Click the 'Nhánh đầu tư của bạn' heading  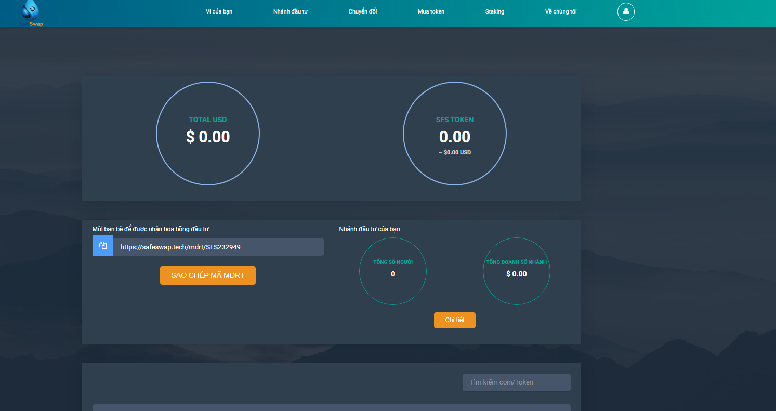click(x=369, y=229)
